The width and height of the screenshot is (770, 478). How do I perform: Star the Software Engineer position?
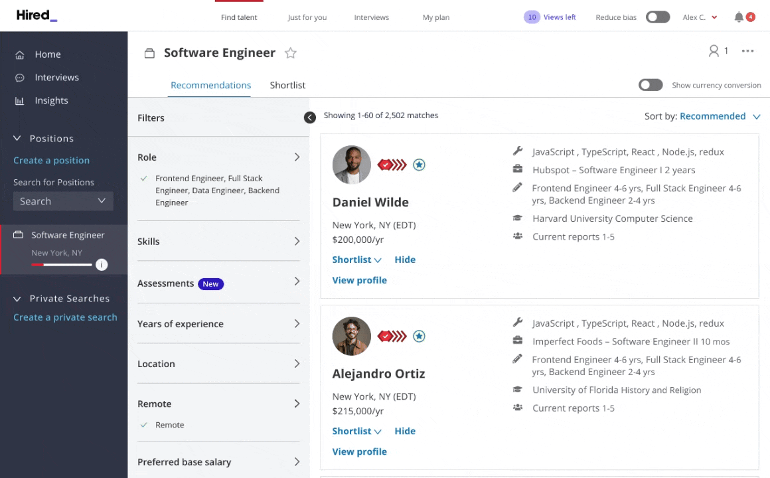click(x=290, y=53)
